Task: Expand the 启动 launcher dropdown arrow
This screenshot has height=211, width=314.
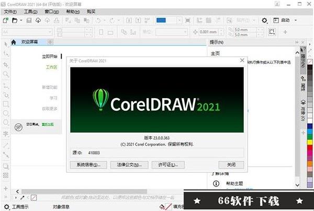Action: coord(296,20)
